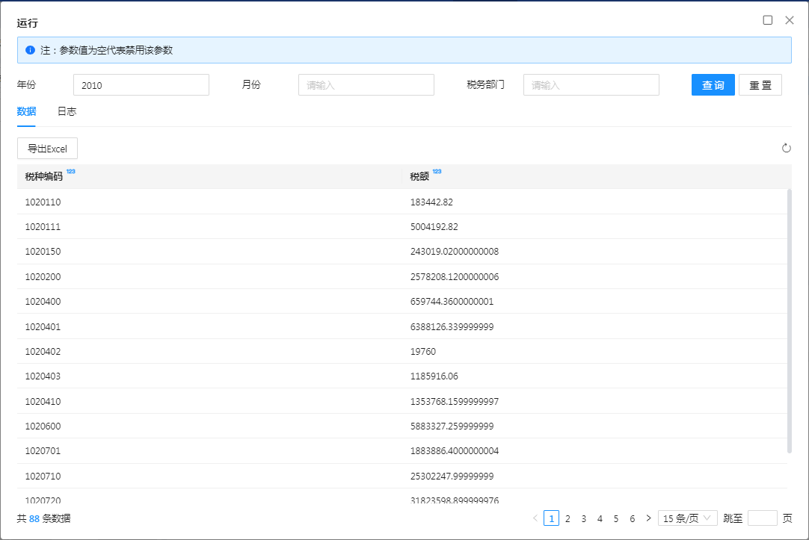
Task: Click the previous page arrow
Action: tap(535, 518)
